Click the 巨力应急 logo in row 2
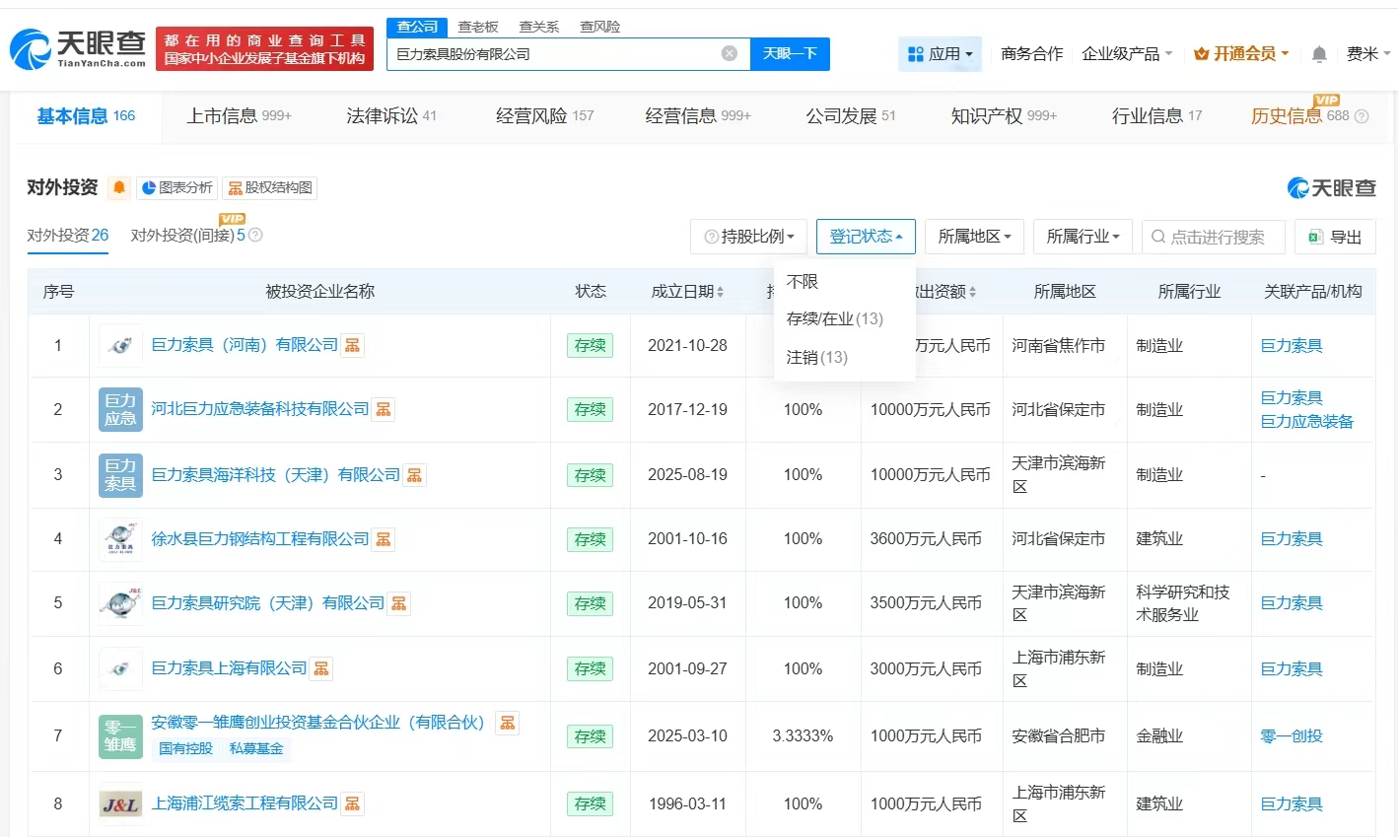 [120, 409]
